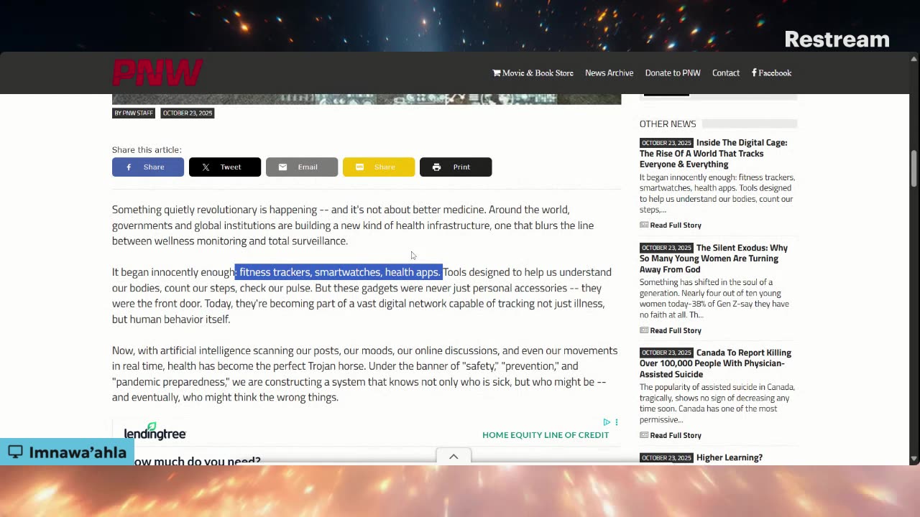
Task: Open Higher Learning? headline
Action: click(x=730, y=457)
